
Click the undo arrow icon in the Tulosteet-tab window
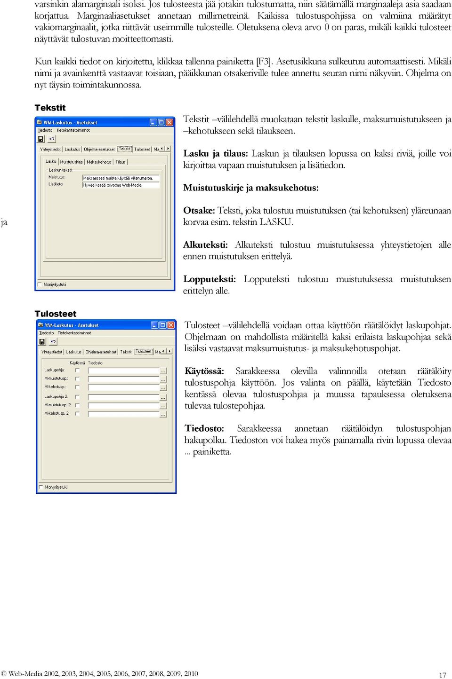(53, 341)
